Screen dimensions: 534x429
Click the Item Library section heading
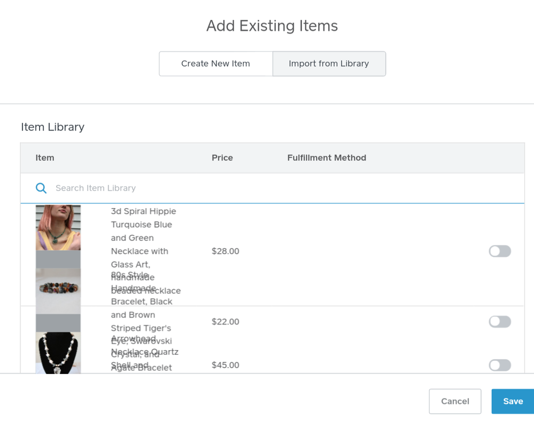[52, 127]
